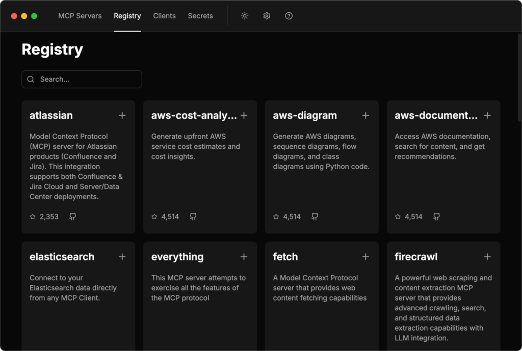Add the everything server via its plus button
This screenshot has height=351, width=522.
(x=244, y=257)
